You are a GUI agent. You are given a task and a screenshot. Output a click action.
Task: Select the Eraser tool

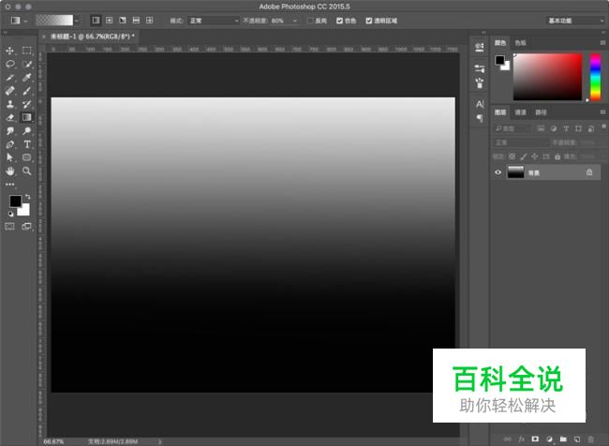pos(10,118)
